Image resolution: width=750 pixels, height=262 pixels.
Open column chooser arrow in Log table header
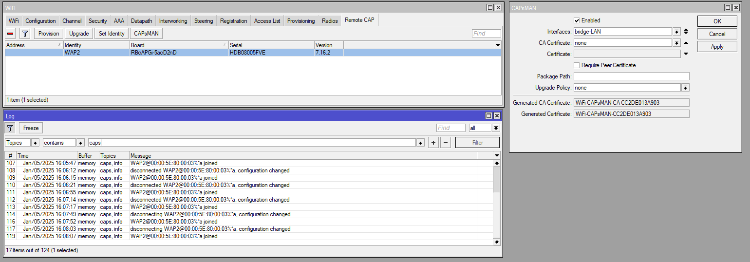497,156
